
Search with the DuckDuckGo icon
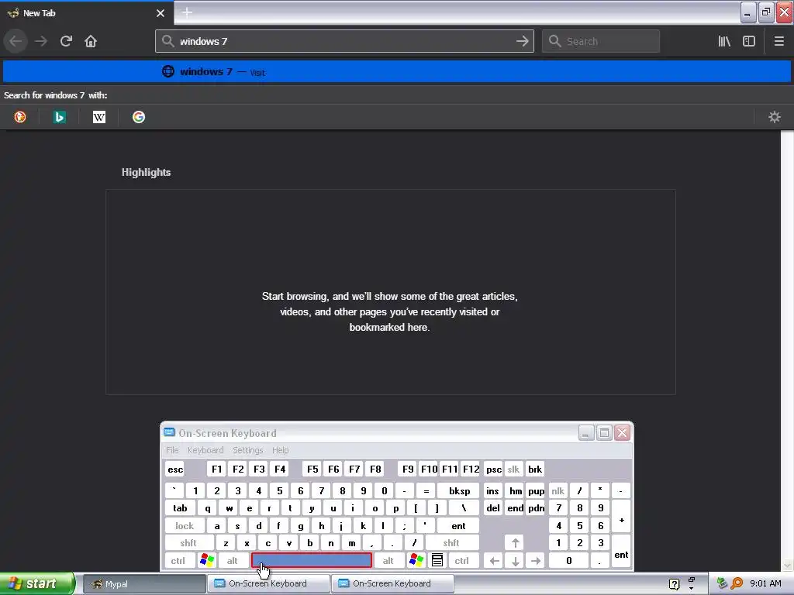tap(20, 117)
